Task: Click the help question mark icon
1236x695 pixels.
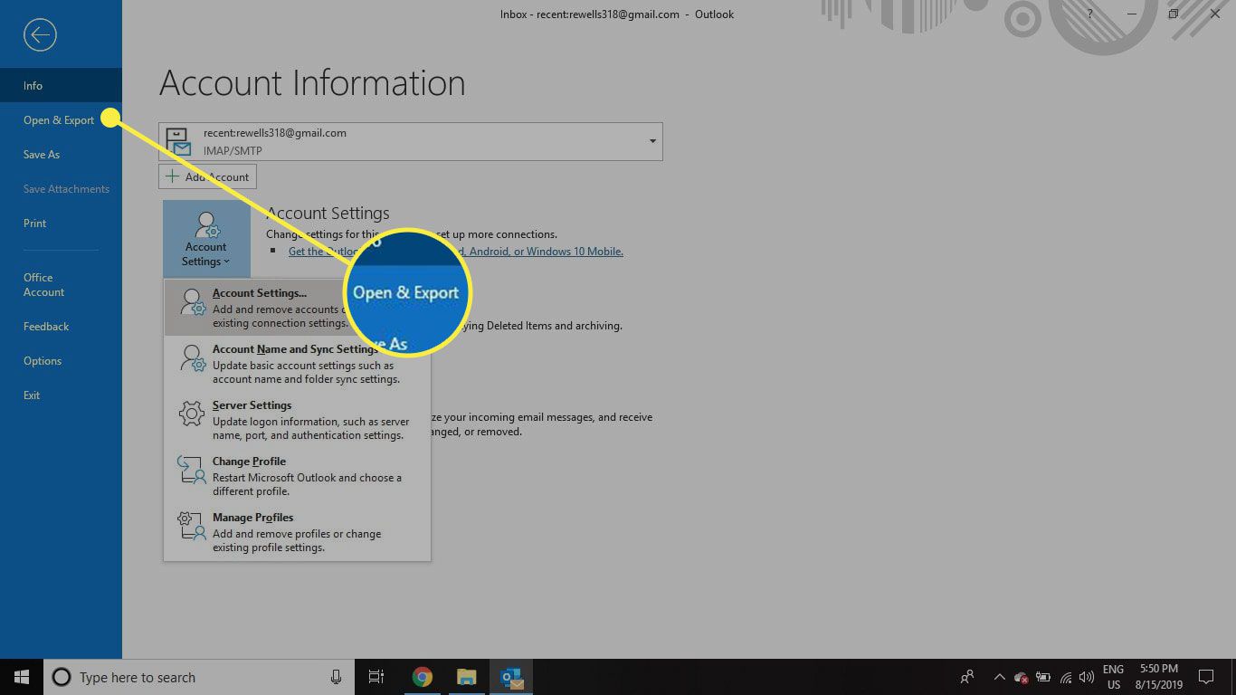Action: [x=1090, y=14]
